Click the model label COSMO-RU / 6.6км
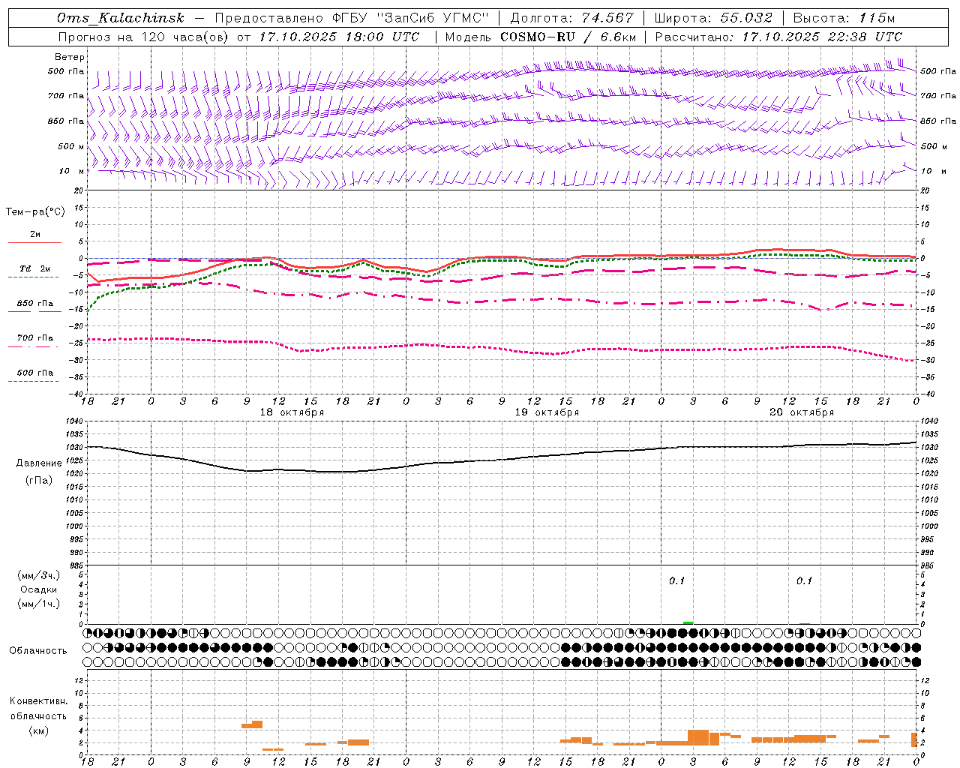This screenshot has height=768, width=960. pos(568,37)
